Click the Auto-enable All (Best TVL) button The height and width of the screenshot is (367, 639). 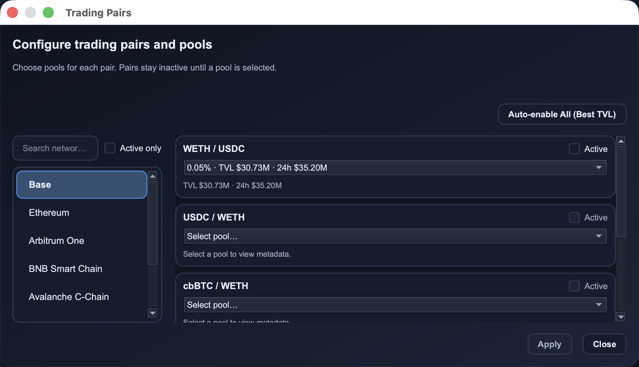(x=562, y=114)
